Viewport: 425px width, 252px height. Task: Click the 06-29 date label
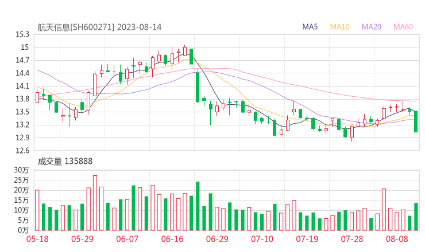coord(217,239)
